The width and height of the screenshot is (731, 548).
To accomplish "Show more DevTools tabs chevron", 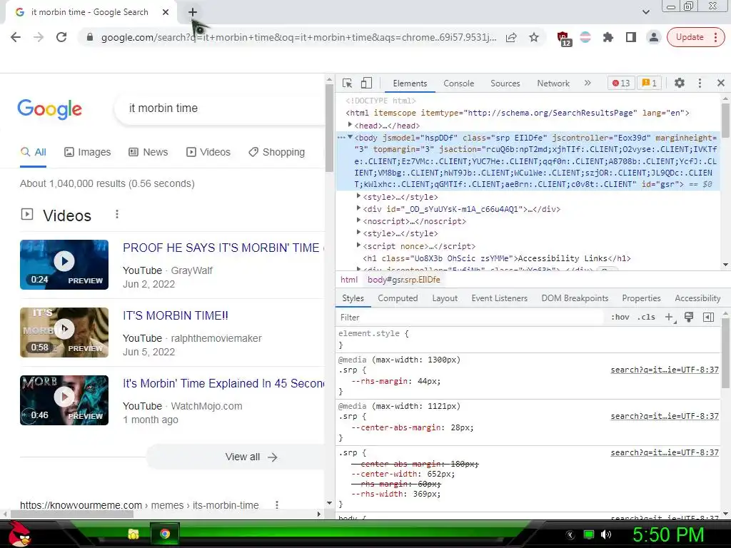I will pos(588,83).
